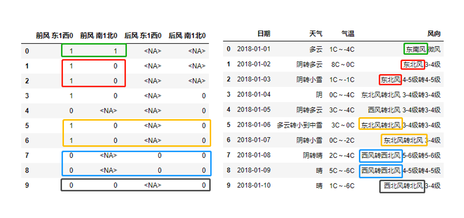This screenshot has width=464, height=218.
Task: Click the temperature '8C ~ 0C'
Action: click(343, 64)
